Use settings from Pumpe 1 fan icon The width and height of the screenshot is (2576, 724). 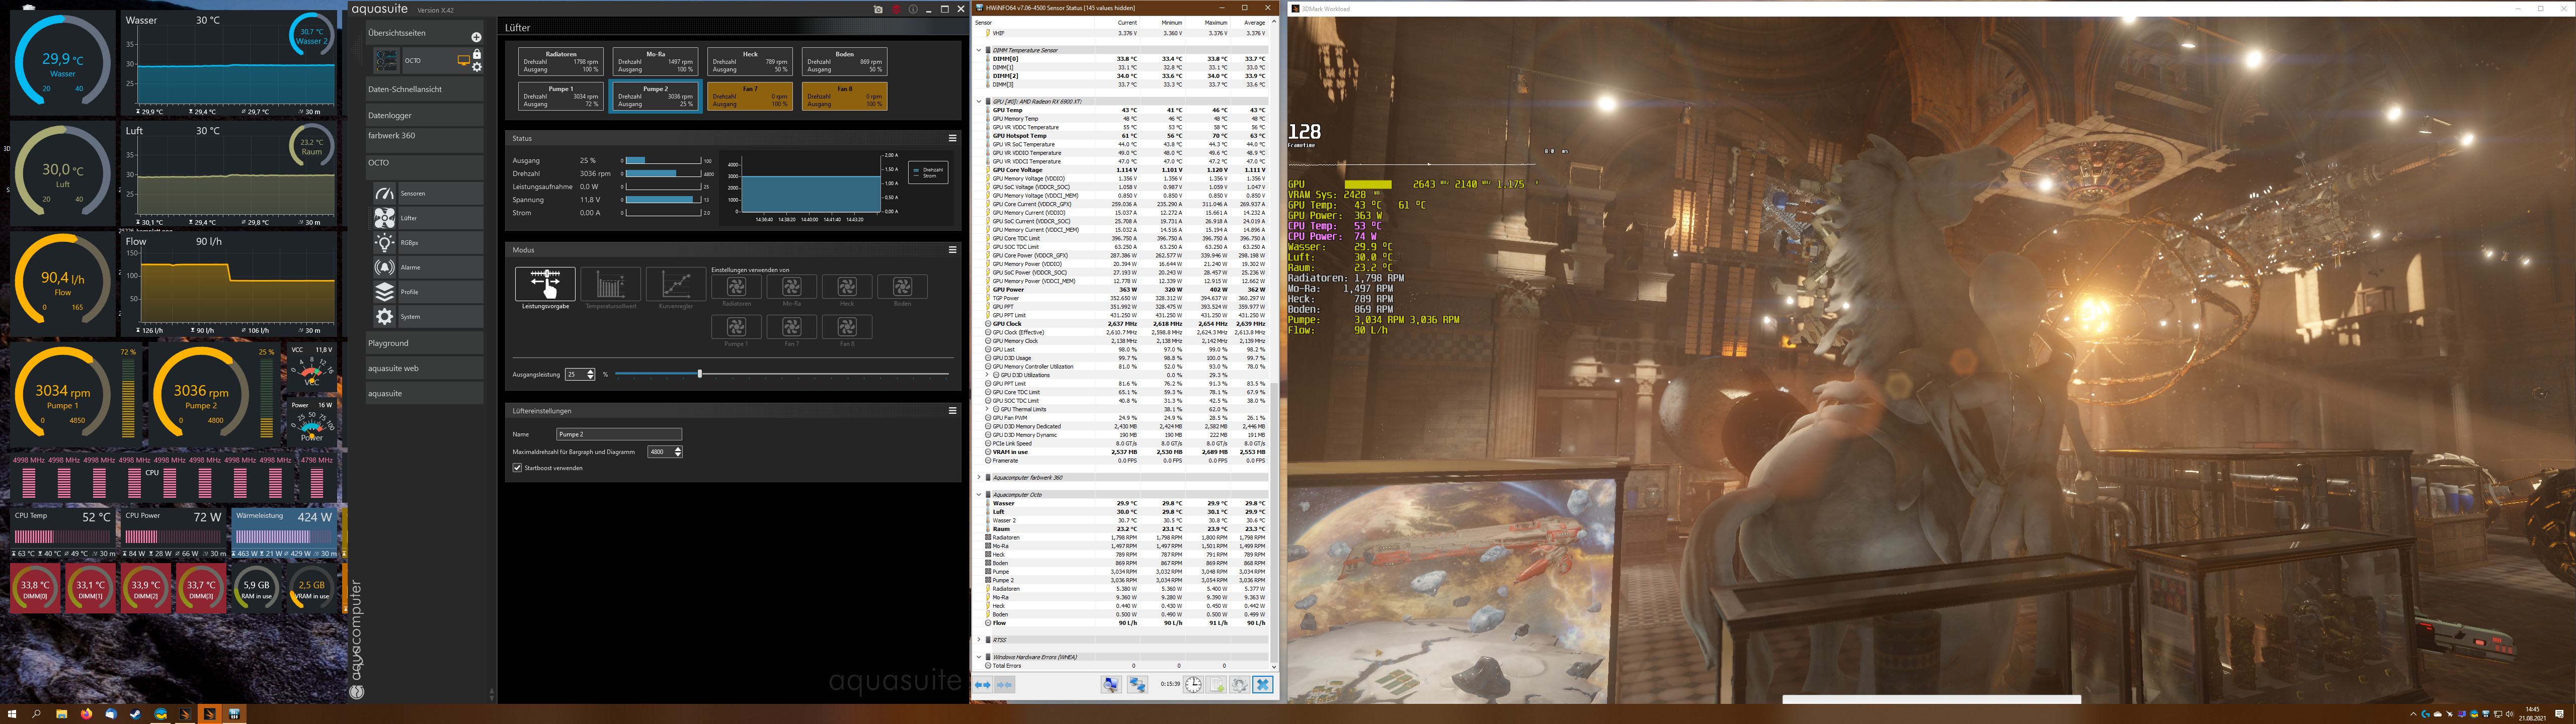[x=736, y=327]
